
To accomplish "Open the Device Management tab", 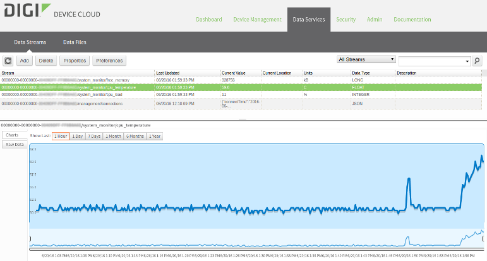I will pyautogui.click(x=257, y=19).
